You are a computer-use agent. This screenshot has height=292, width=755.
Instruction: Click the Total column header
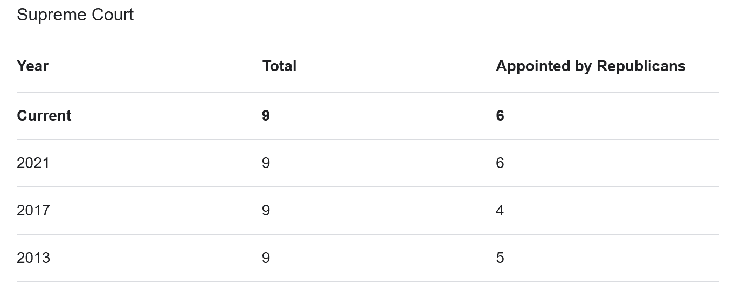279,66
